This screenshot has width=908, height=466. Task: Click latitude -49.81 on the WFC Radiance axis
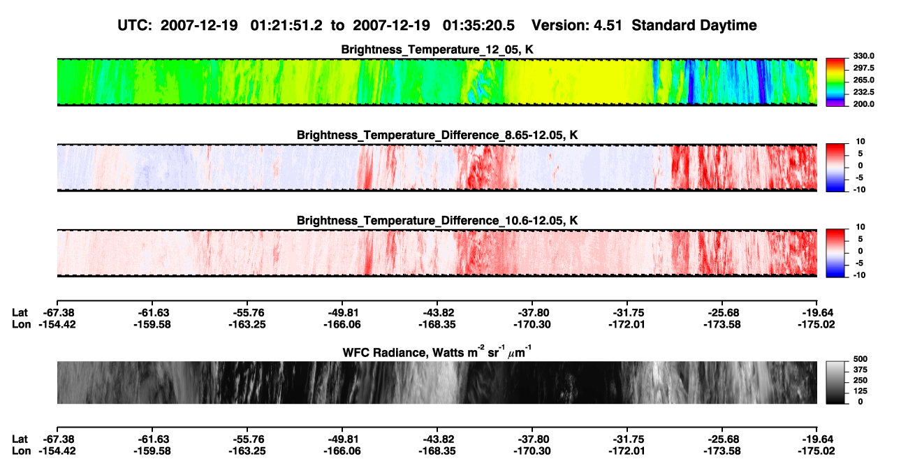(x=342, y=439)
